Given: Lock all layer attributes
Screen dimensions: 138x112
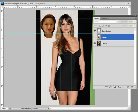Looking at the screenshot, I should pyautogui.click(x=109, y=26).
